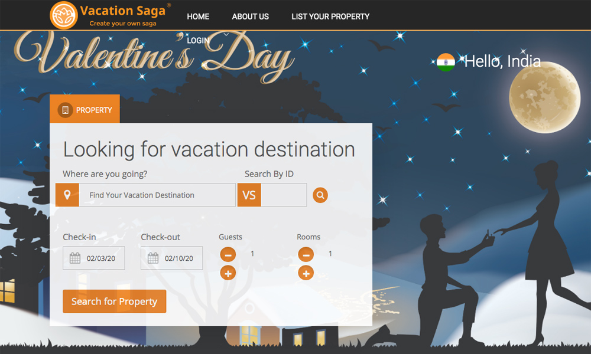Open LIST YOUR PROPERTY link
Viewport: 591px width, 354px height.
click(x=330, y=17)
